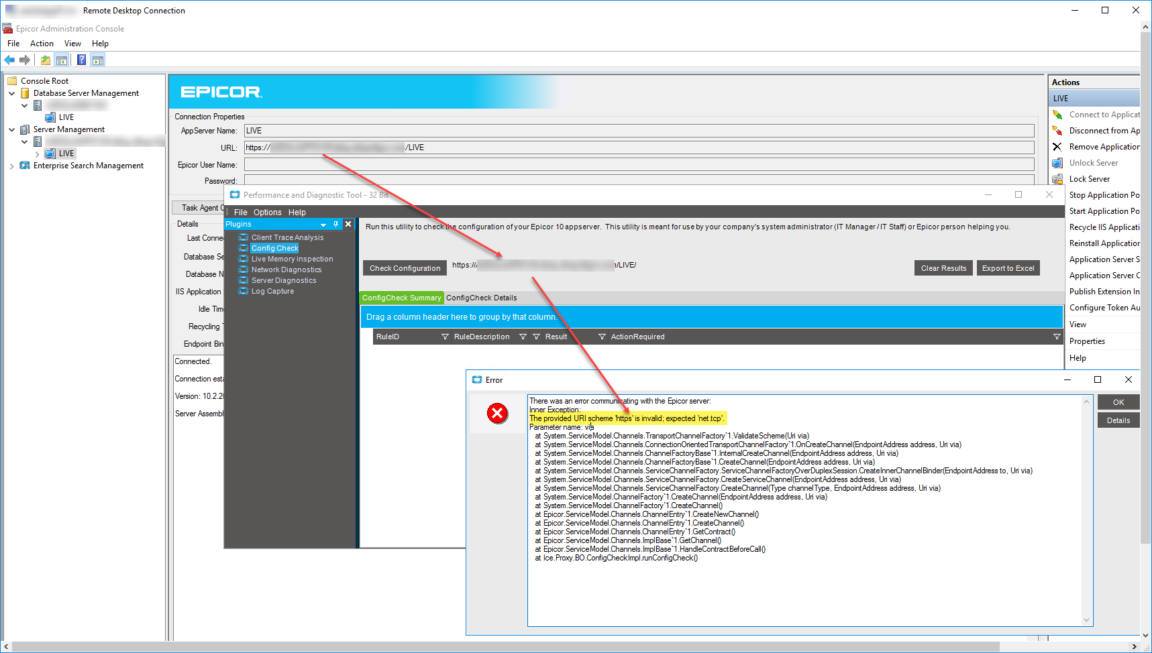
Task: Click the Lock Server action link
Action: point(1090,179)
